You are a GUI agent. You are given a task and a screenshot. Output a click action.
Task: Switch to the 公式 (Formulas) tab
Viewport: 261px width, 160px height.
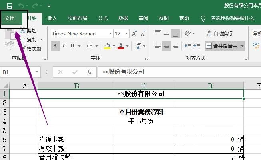coord(103,18)
